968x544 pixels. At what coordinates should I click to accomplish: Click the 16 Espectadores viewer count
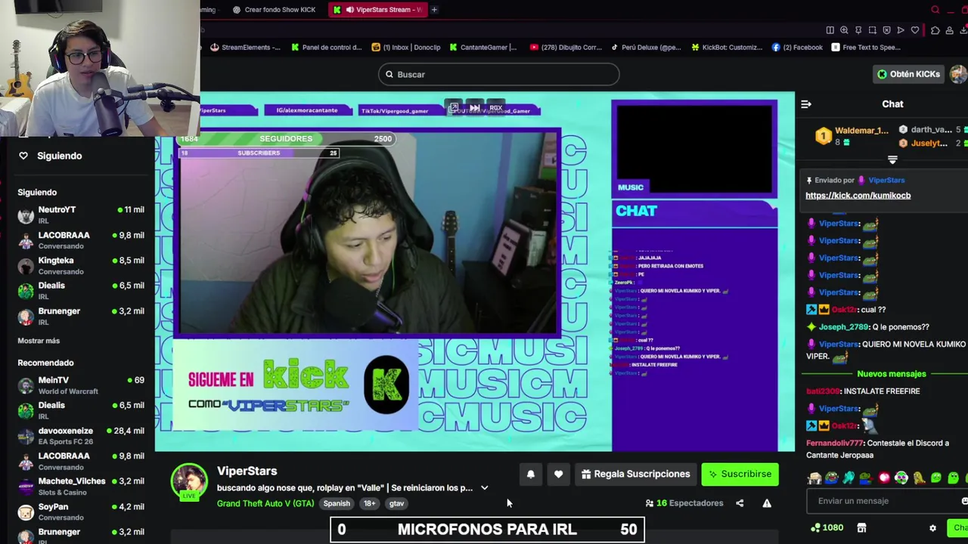(684, 503)
